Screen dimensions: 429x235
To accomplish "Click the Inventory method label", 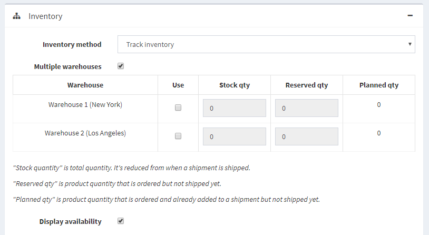I will pos(72,44).
